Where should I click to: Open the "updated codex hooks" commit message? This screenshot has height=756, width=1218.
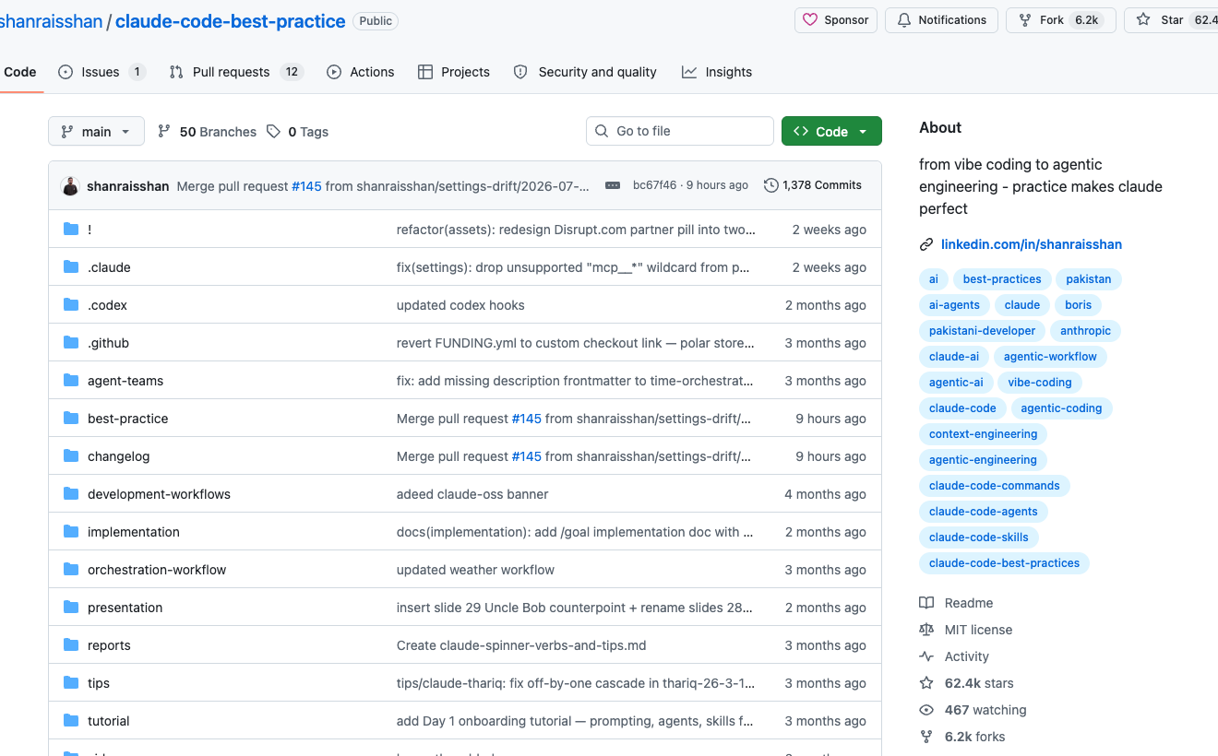(460, 305)
